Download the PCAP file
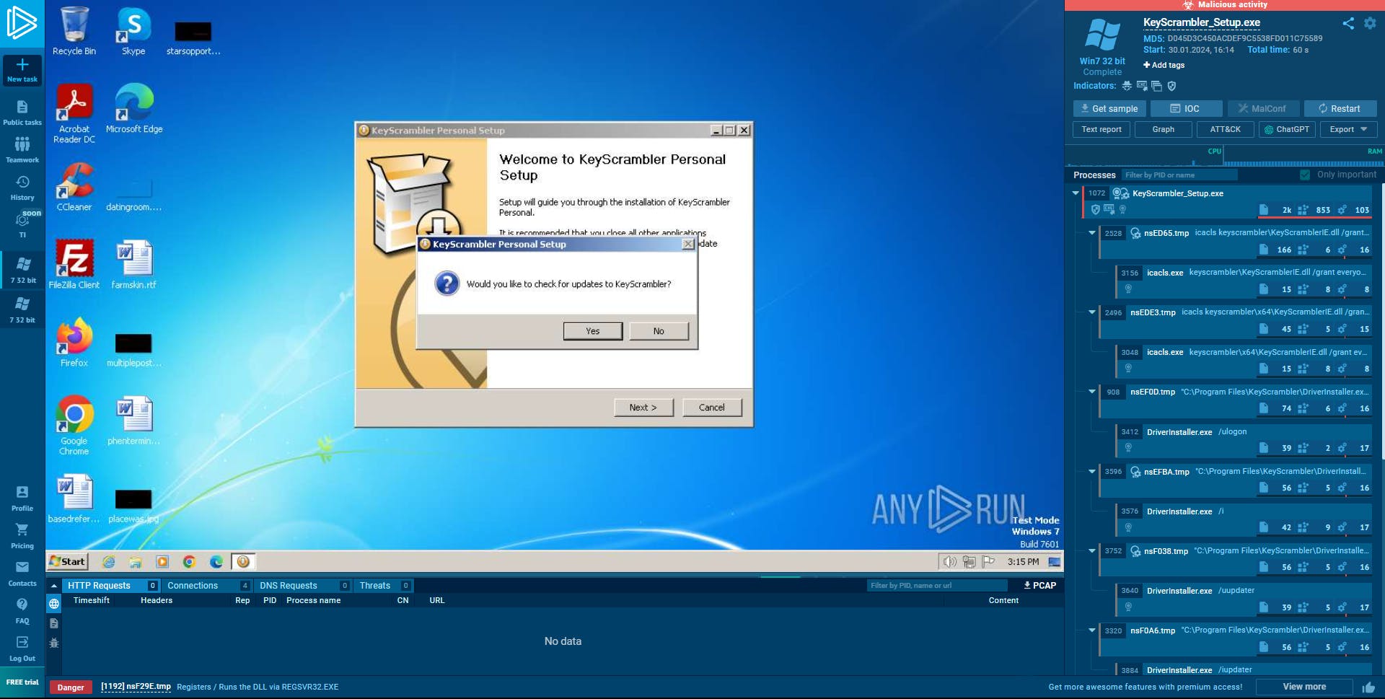Screen dimensions: 1385x699 [1039, 586]
